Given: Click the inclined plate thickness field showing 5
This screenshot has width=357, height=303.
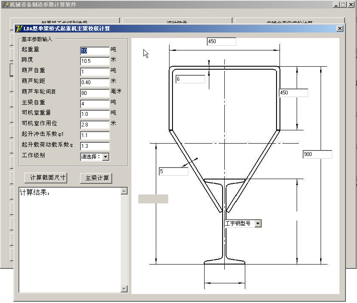Looking at the screenshot, I should 174,171.
